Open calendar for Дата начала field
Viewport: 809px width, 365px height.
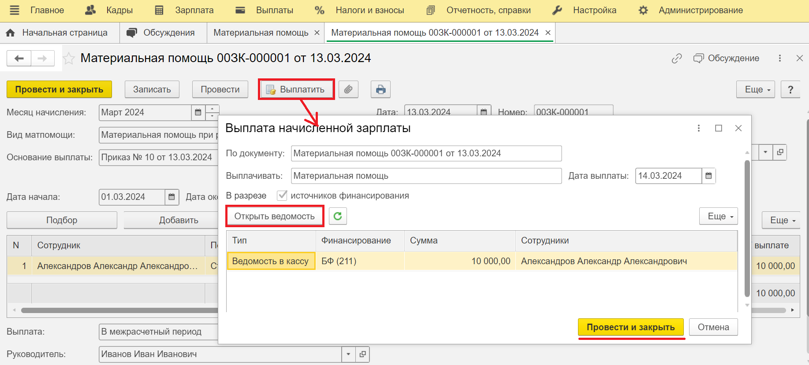coord(171,197)
